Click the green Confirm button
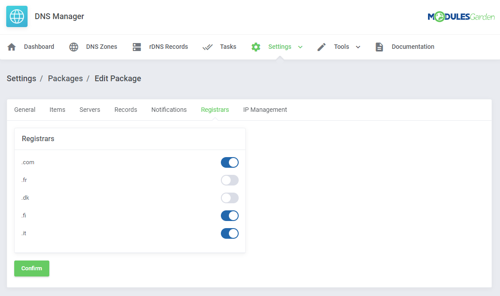Screen dimensions: 500x296 32,268
